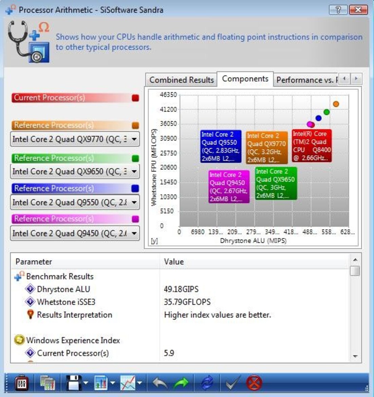Click the blue Q9550 data point on chart
This screenshot has width=374, height=397.
318,118
